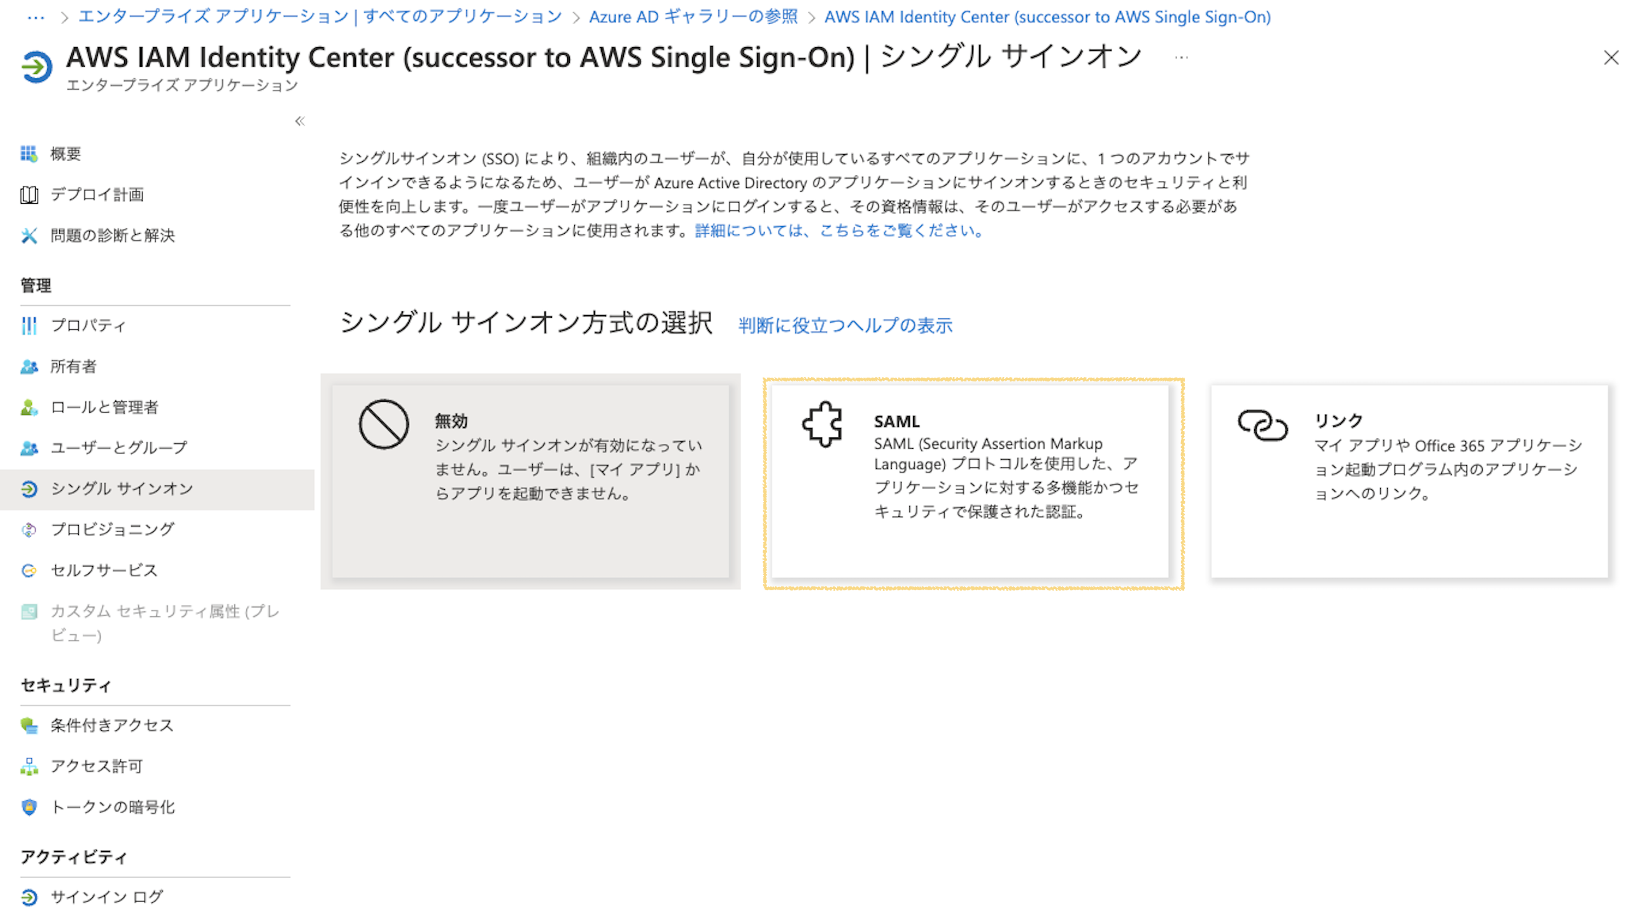Follow 詳細については、こちらをご覧ください link
This screenshot has width=1640, height=922.
coord(838,230)
